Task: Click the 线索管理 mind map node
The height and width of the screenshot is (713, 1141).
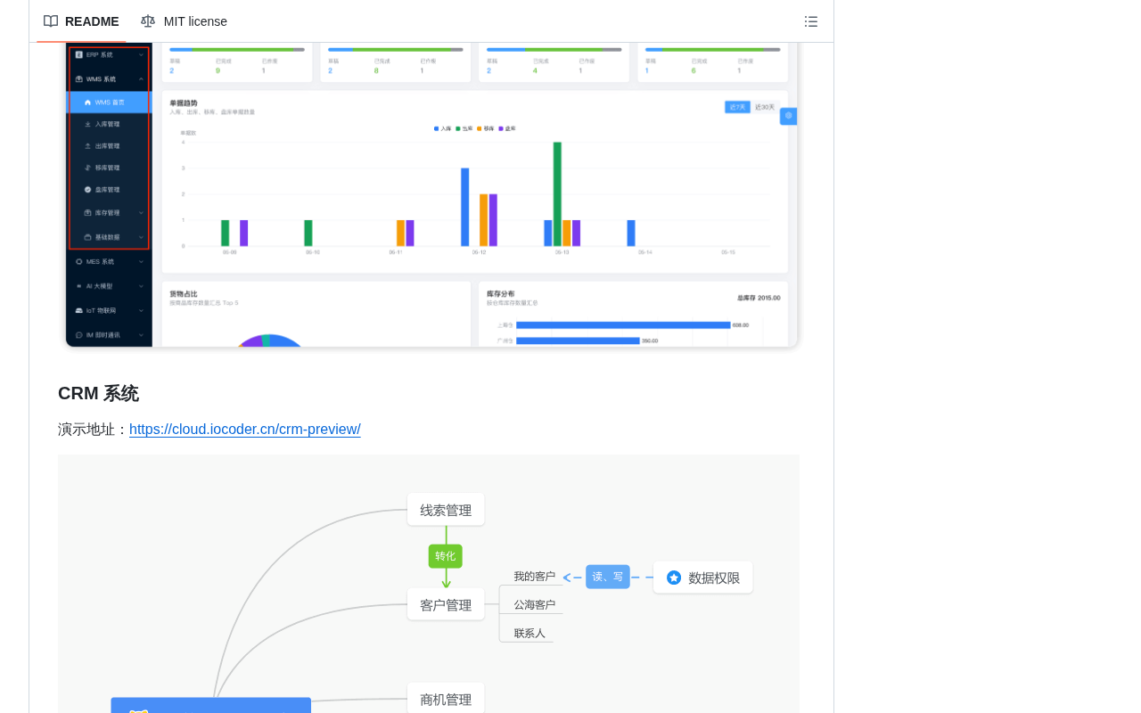Action: [x=446, y=510]
